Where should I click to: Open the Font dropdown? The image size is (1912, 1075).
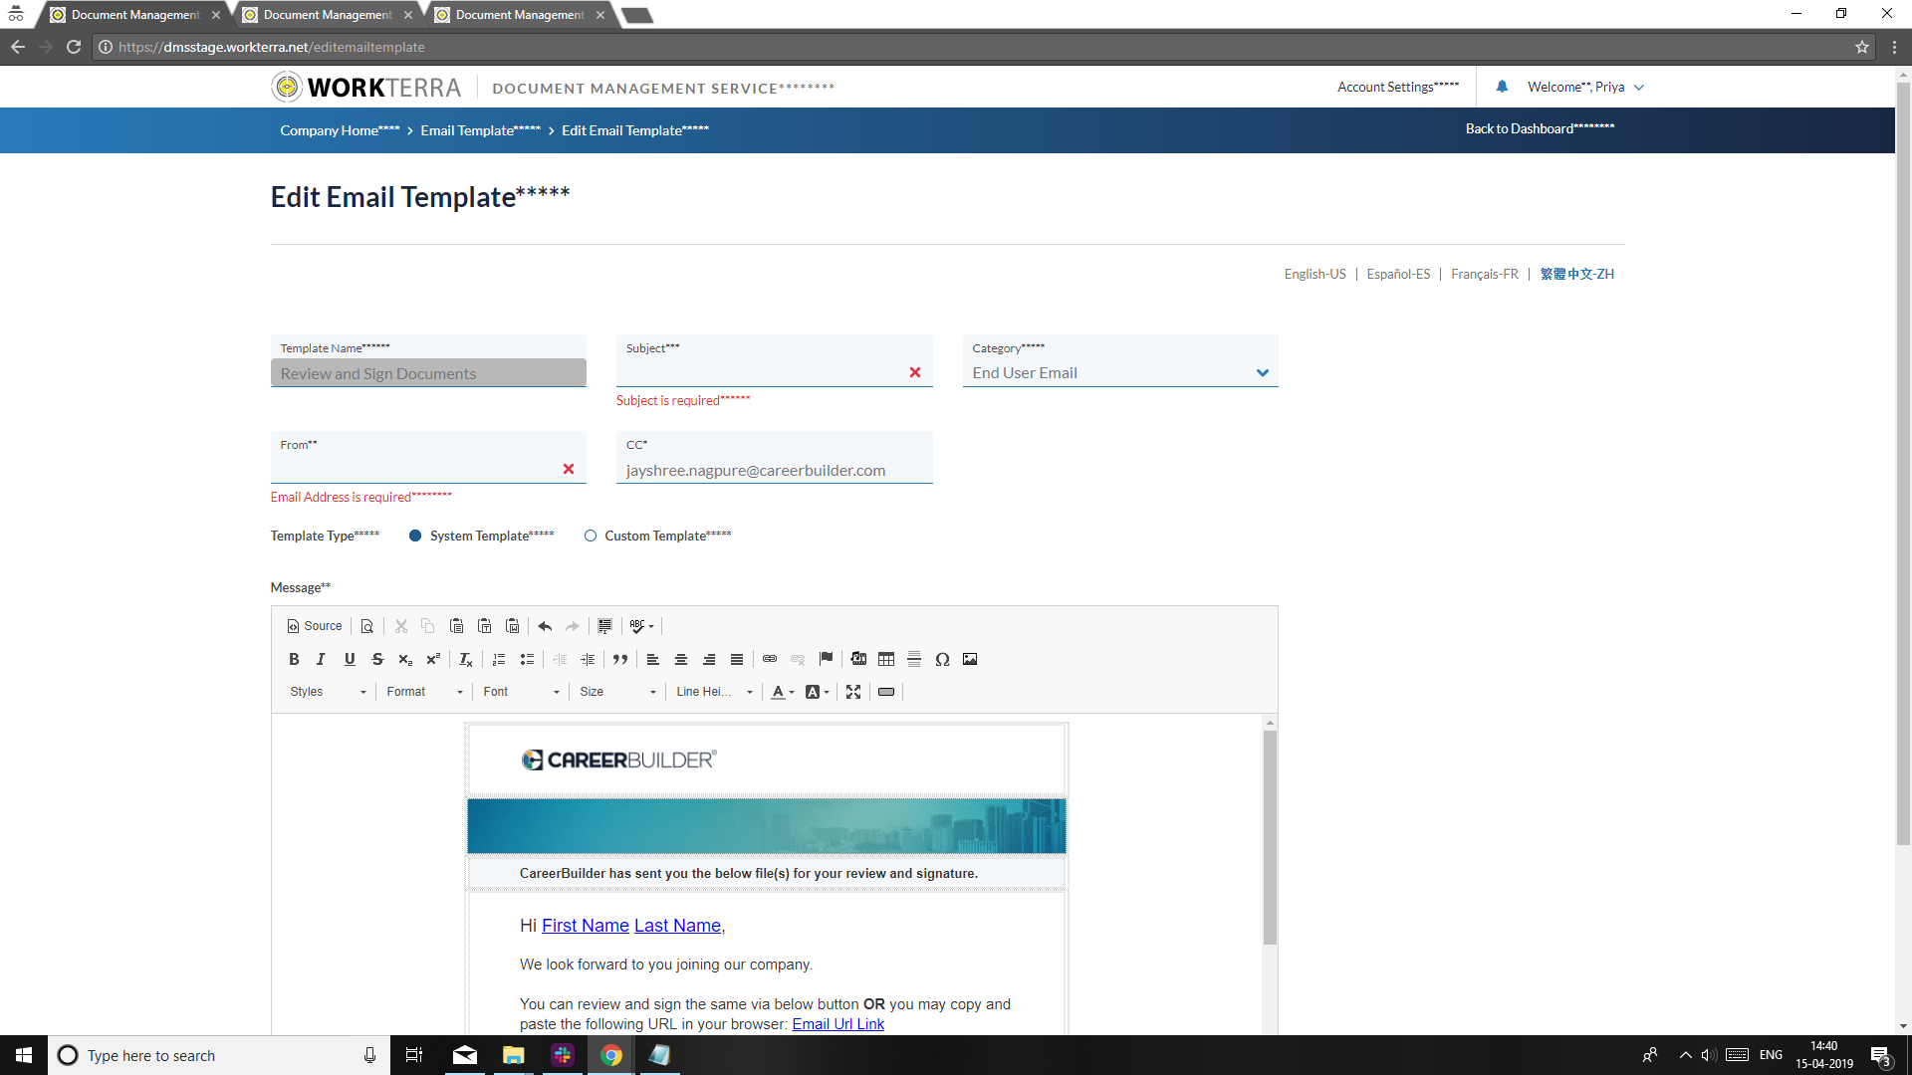[x=521, y=692]
